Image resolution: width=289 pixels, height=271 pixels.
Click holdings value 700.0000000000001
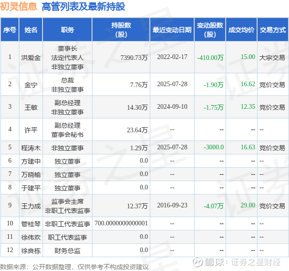click(121, 223)
